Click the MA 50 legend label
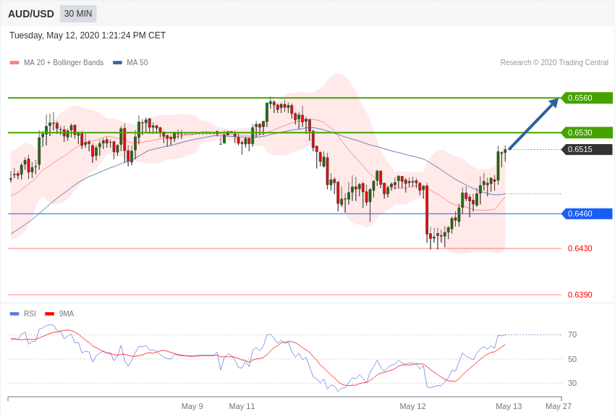This screenshot has width=615, height=417. [x=137, y=63]
